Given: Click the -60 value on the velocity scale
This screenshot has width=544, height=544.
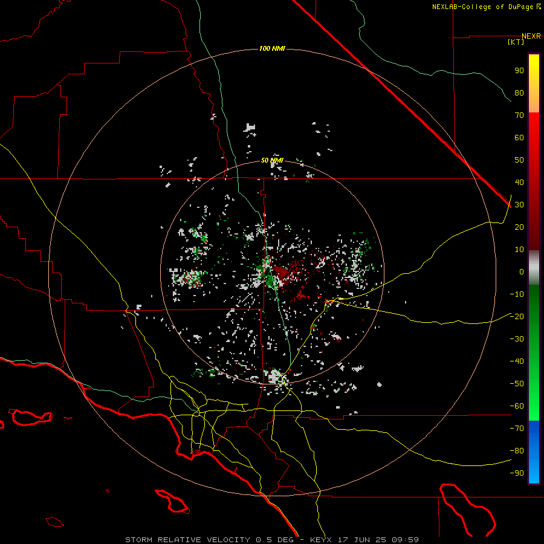Looking at the screenshot, I should pyautogui.click(x=517, y=406).
